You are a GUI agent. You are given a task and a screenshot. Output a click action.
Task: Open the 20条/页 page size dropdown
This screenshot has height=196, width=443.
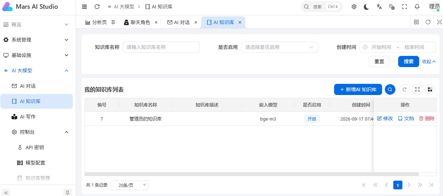coord(130,185)
